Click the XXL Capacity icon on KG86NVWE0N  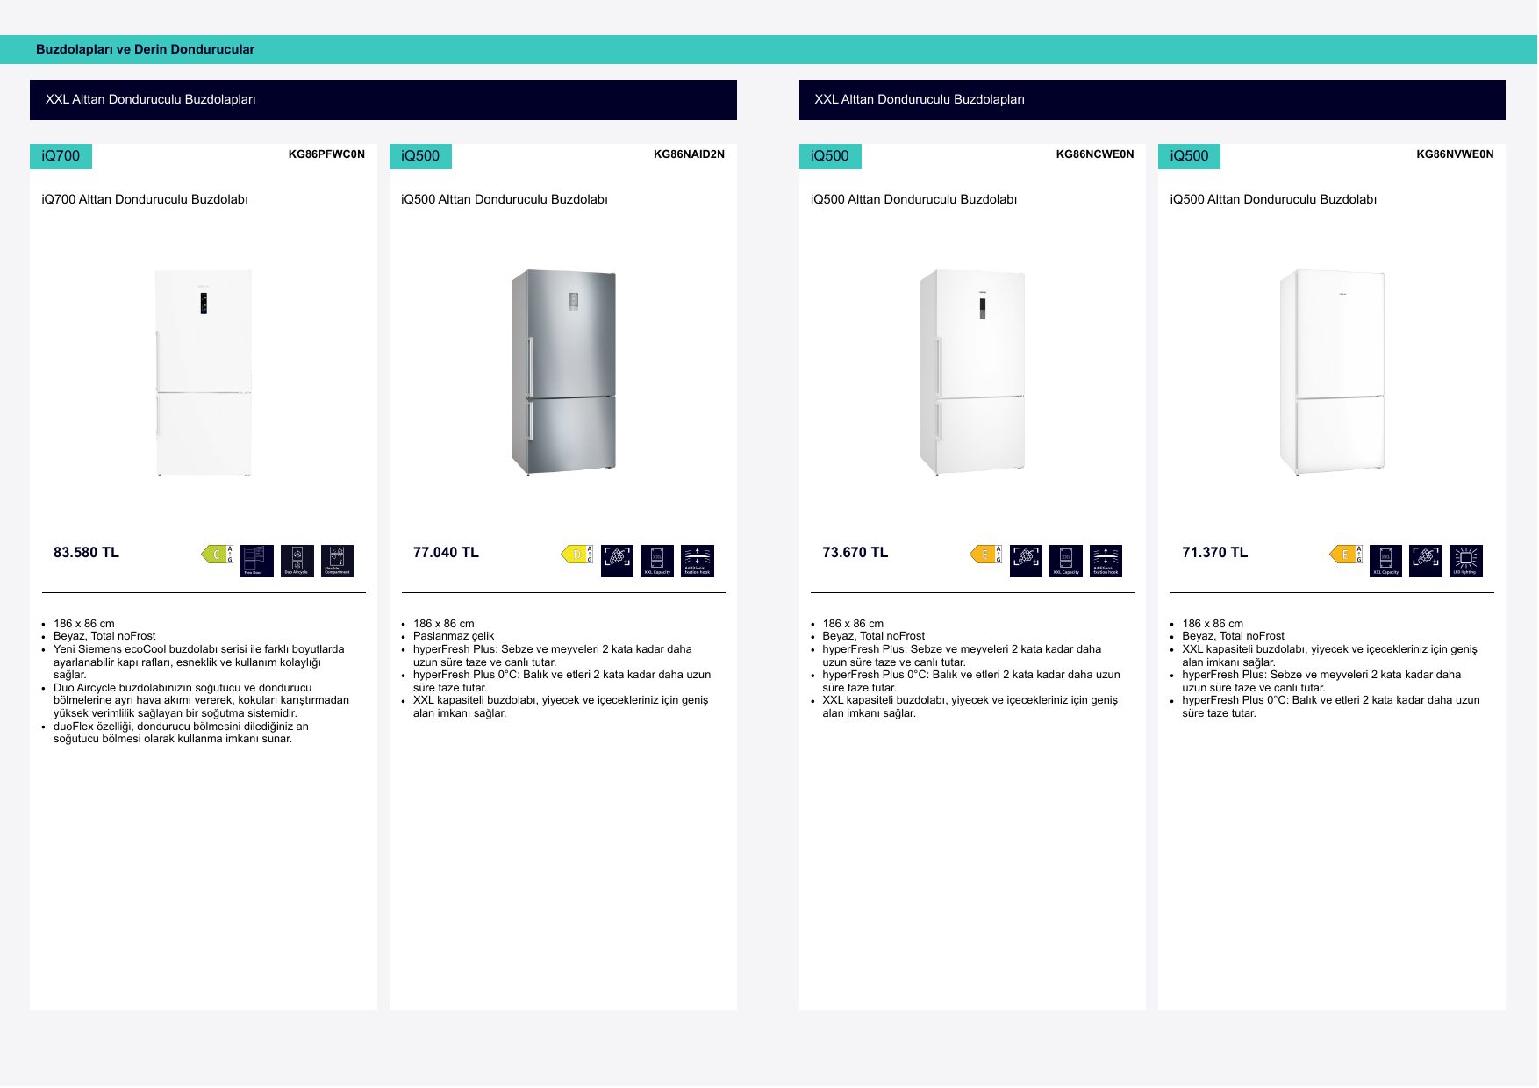point(1385,561)
